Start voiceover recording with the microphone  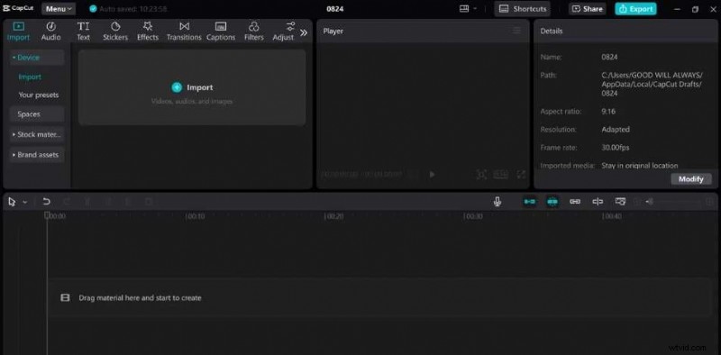[497, 202]
